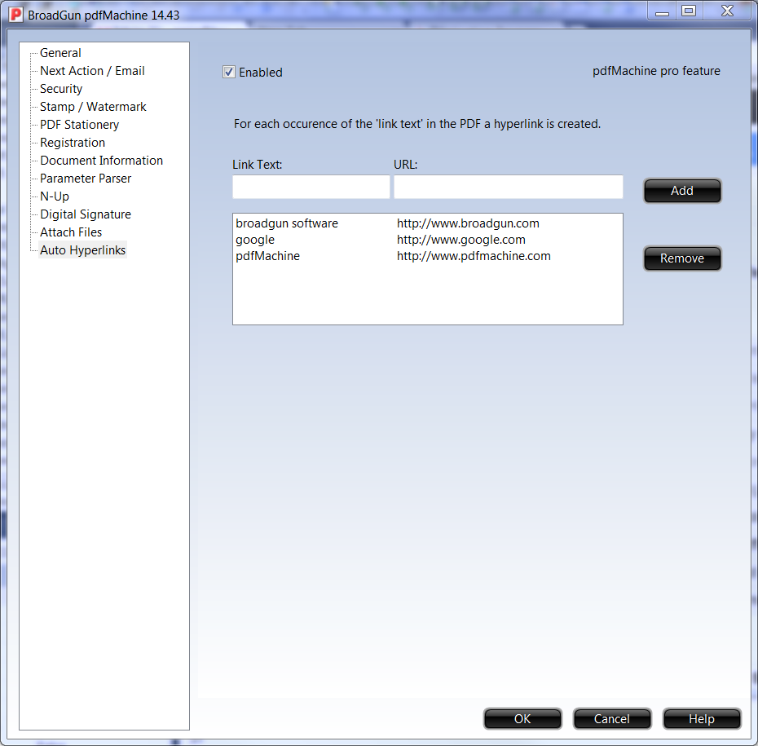The width and height of the screenshot is (758, 746).
Task: Show Document Information settings
Action: tap(101, 161)
